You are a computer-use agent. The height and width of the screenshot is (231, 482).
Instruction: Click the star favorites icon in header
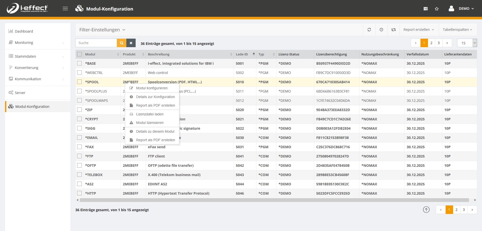click(437, 9)
